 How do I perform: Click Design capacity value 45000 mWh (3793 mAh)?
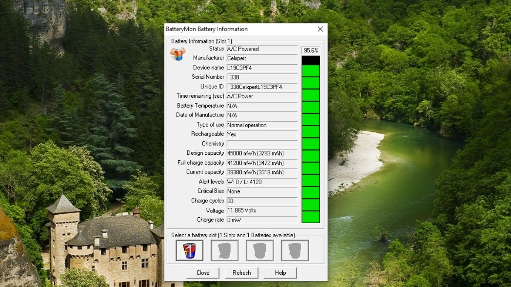[x=262, y=153]
